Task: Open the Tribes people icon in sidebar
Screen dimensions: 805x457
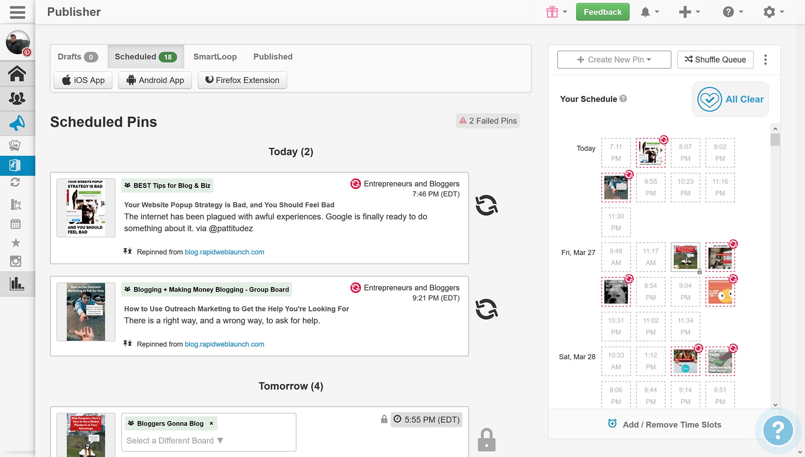Action: pyautogui.click(x=17, y=99)
